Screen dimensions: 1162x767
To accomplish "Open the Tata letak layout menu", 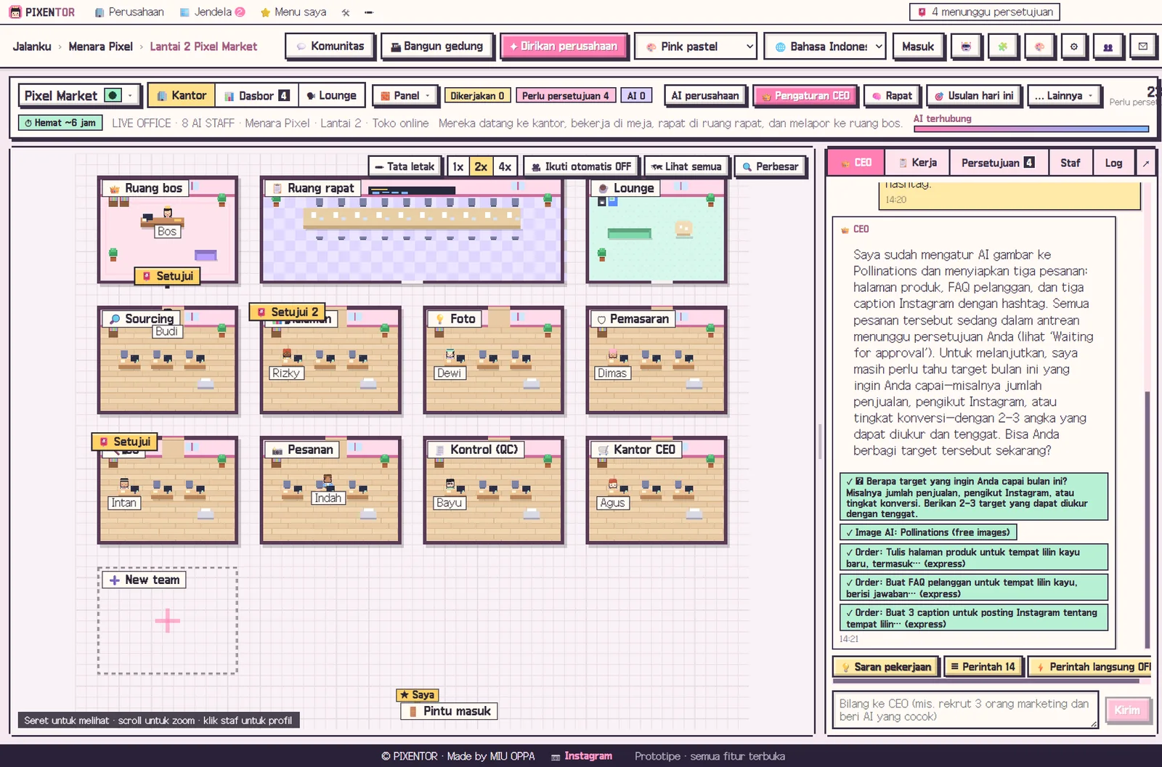I will tap(405, 166).
